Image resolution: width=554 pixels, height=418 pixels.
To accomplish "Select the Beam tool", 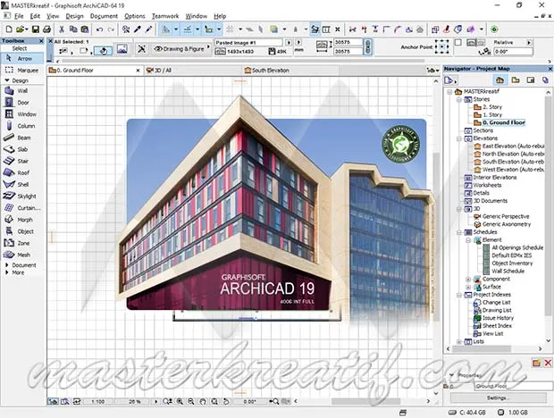I will [22, 138].
